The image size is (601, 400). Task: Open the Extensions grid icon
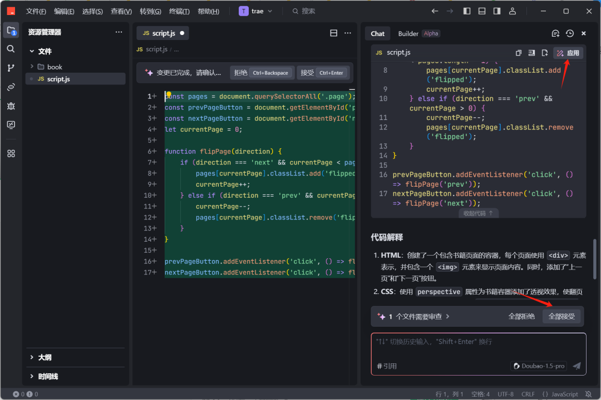11,153
